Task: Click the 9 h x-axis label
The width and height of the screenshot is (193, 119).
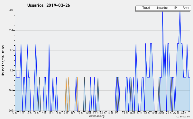Action: click(80, 113)
